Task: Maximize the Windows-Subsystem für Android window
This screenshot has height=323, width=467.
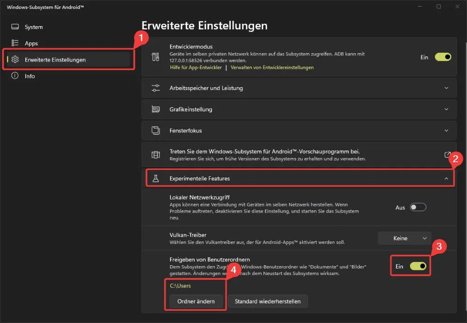Action: pos(439,7)
